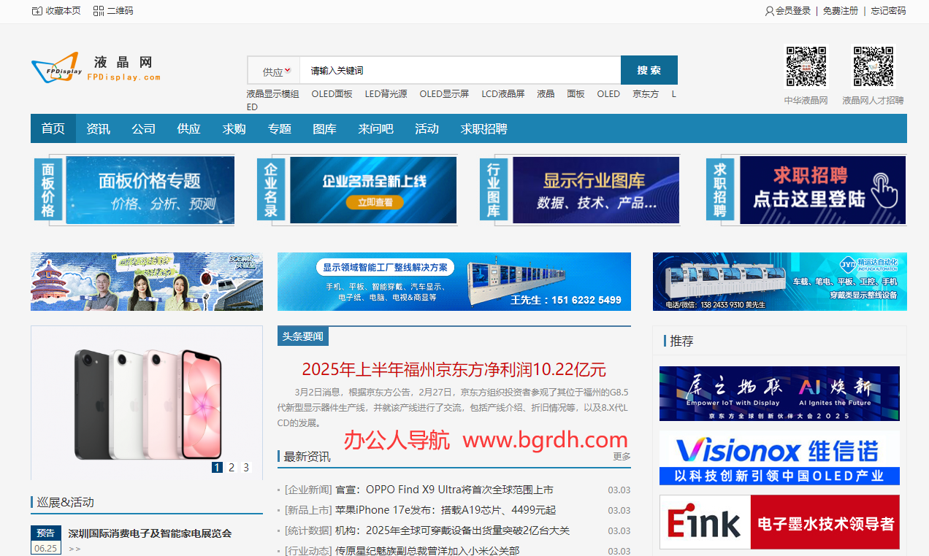Open 资讯 navigation item
The width and height of the screenshot is (929, 556).
[99, 128]
